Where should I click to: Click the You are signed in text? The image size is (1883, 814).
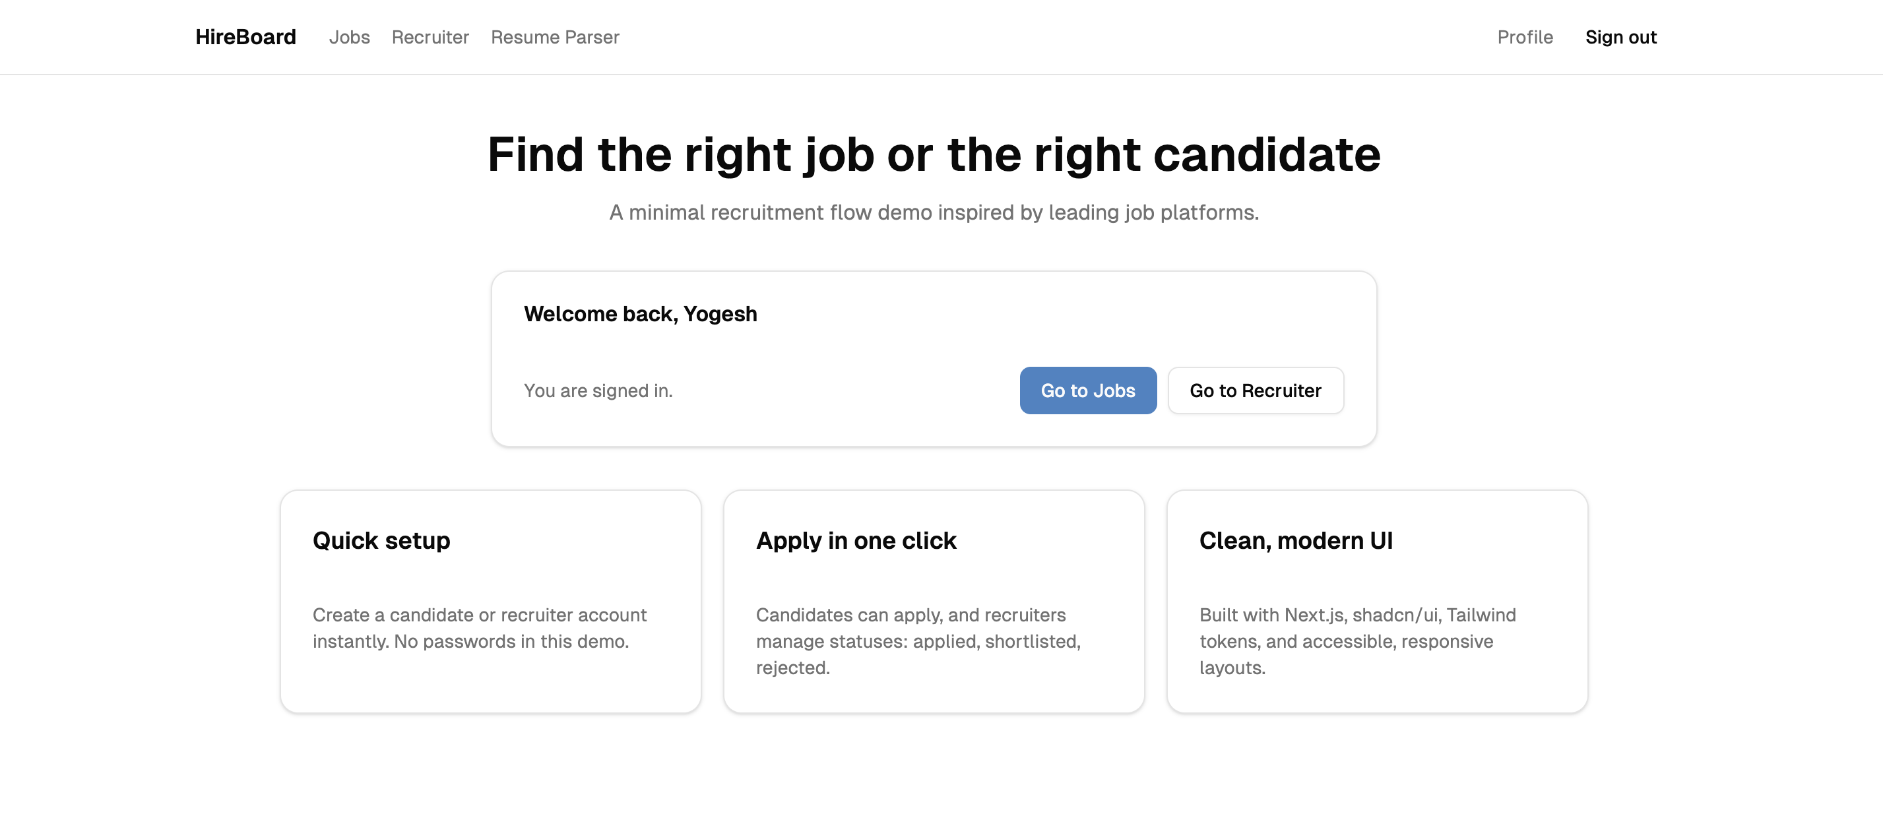pyautogui.click(x=598, y=391)
